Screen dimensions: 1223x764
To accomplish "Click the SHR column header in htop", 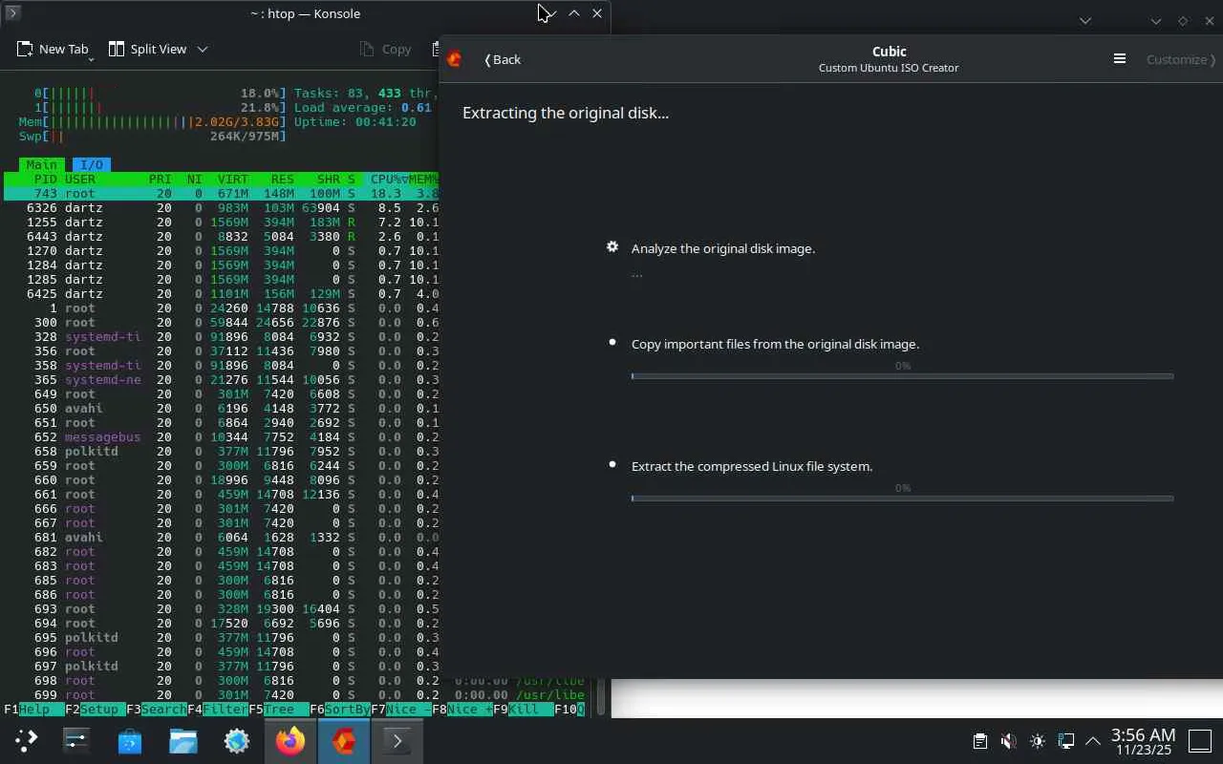I will pyautogui.click(x=329, y=179).
